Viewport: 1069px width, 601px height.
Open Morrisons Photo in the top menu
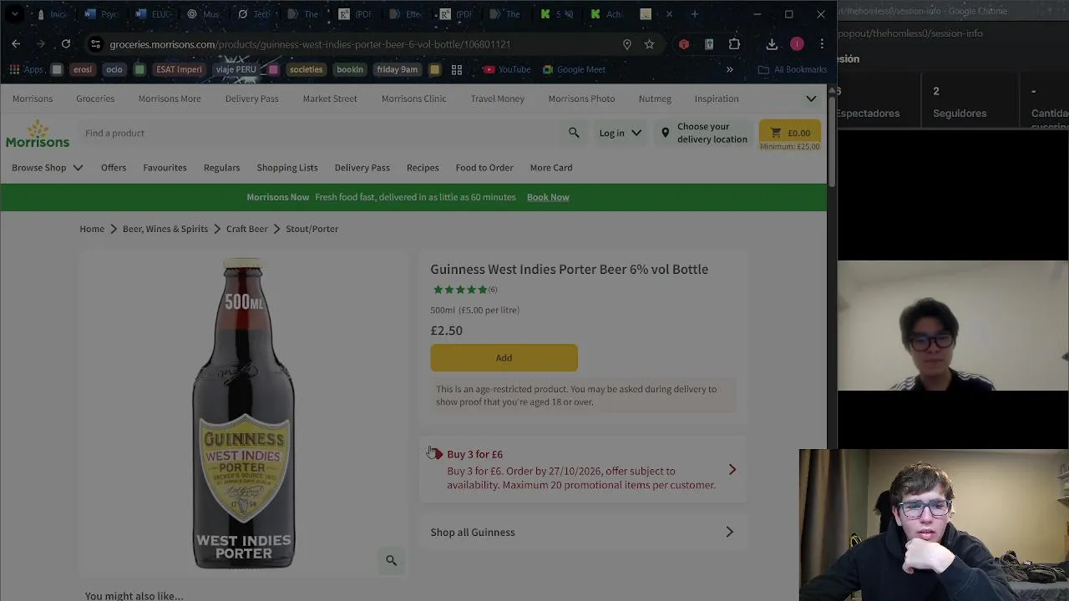581,98
